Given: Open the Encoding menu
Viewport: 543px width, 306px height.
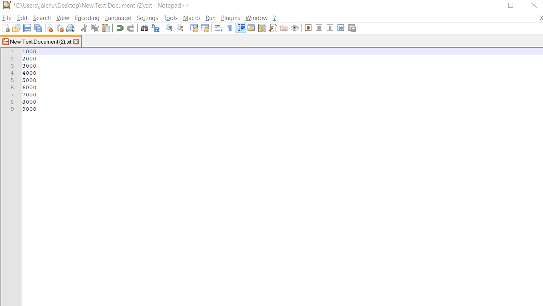Looking at the screenshot, I should pyautogui.click(x=87, y=18).
